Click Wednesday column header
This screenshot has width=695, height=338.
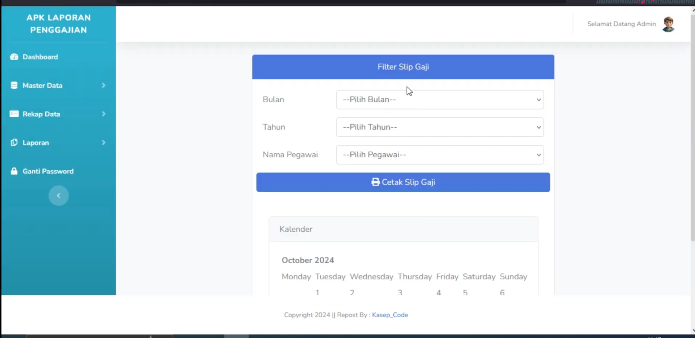[x=371, y=277]
